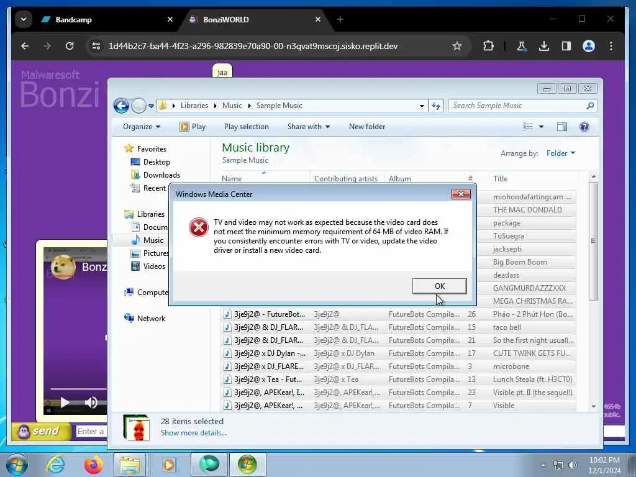Screen dimensions: 636x477
Task: Open the Organize menu
Action: tap(141, 127)
